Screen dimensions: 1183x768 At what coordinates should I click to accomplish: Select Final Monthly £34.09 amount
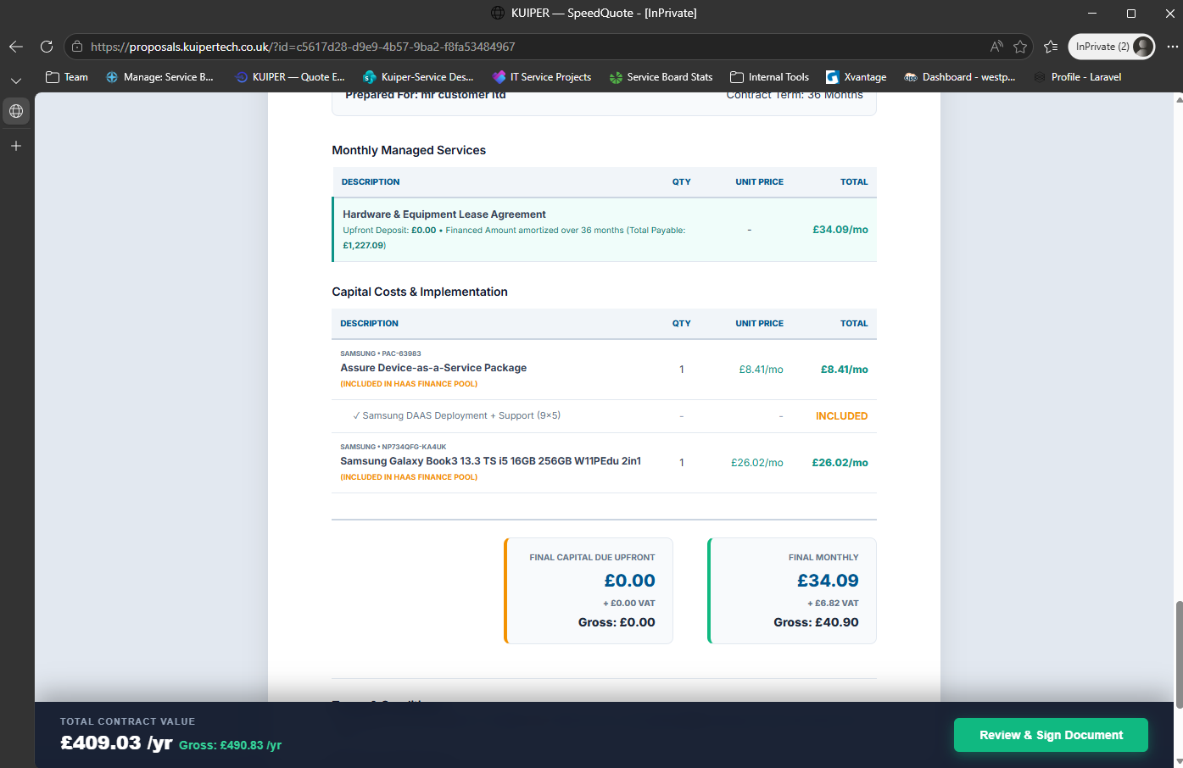tap(828, 581)
